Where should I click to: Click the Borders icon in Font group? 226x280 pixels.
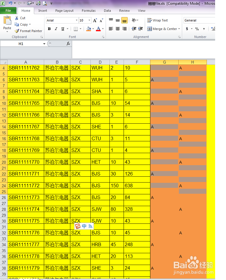click(x=76, y=29)
